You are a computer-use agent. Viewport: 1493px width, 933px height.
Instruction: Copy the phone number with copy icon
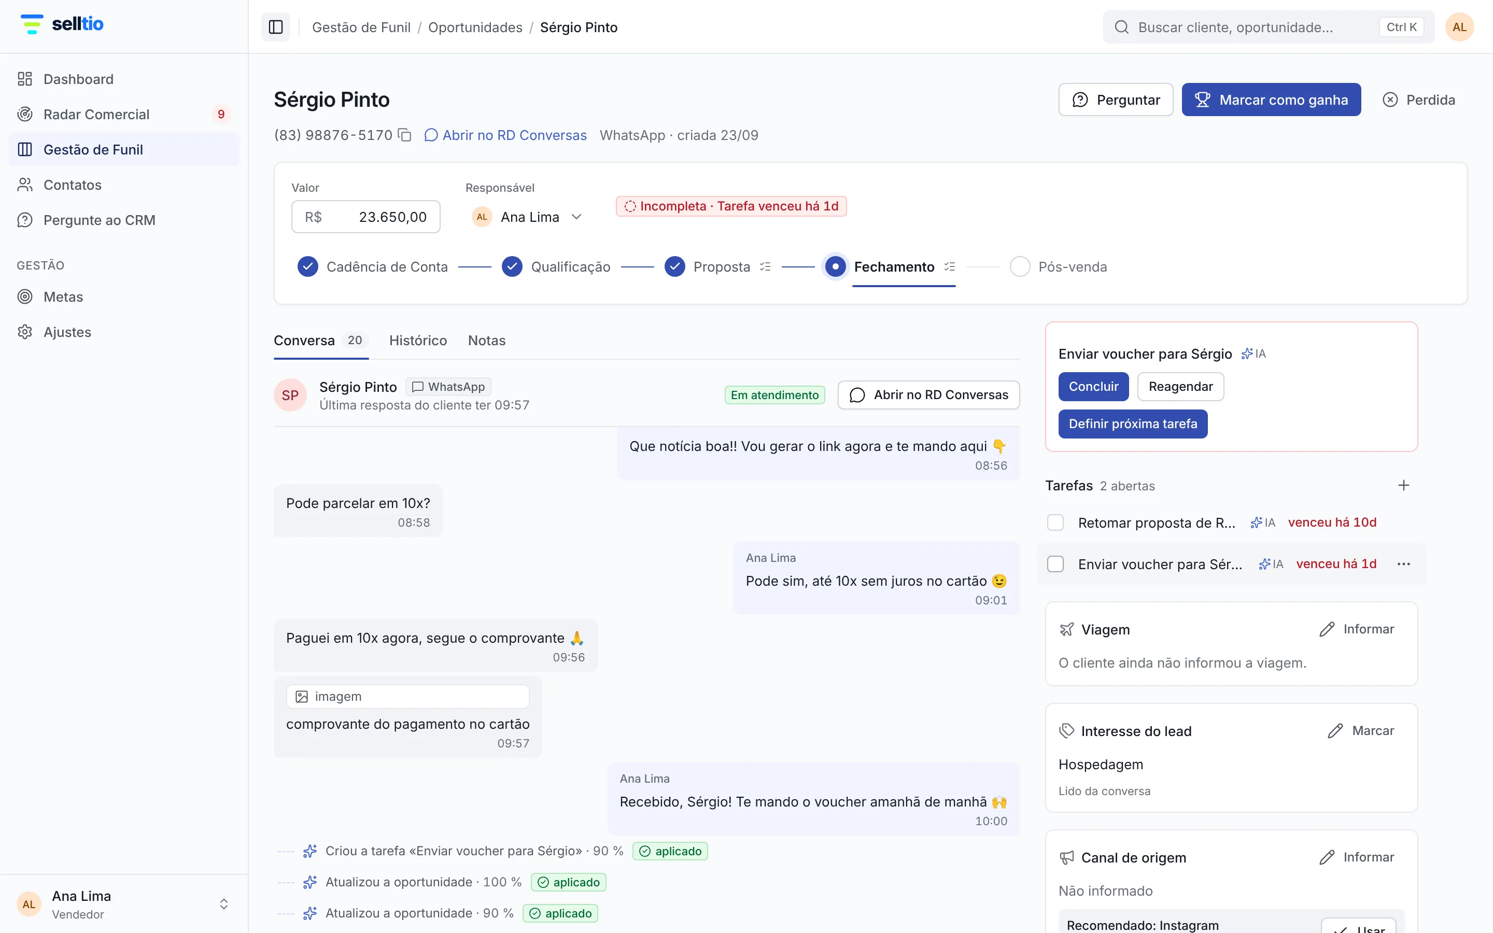click(x=405, y=135)
